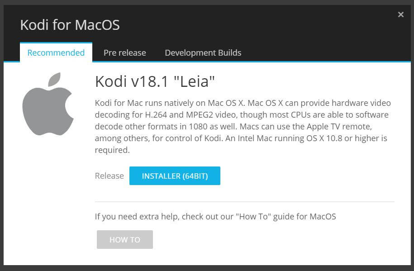
Task: Download the INSTALLER (64BIT) release
Action: click(175, 176)
